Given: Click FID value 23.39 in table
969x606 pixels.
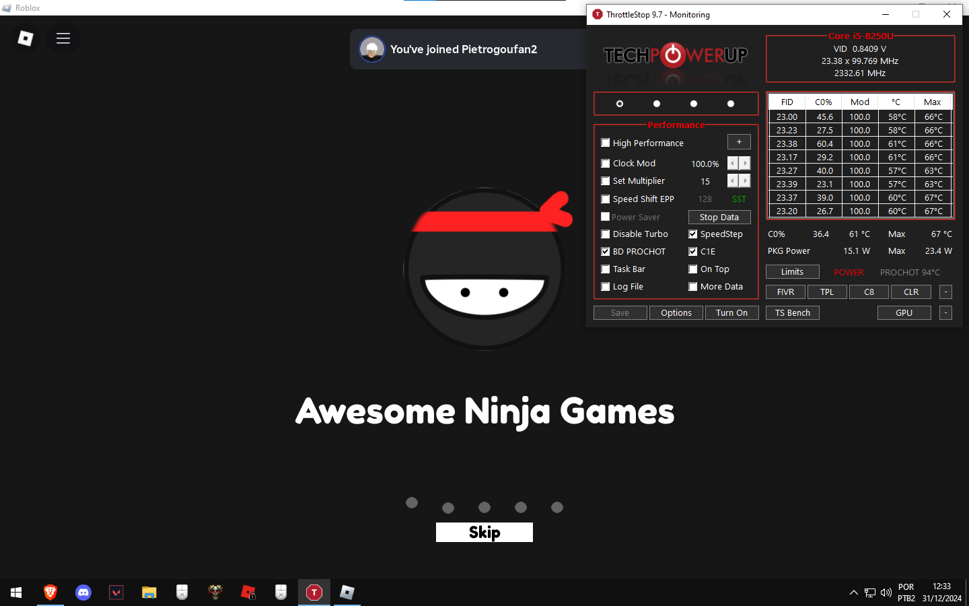Looking at the screenshot, I should (x=787, y=184).
